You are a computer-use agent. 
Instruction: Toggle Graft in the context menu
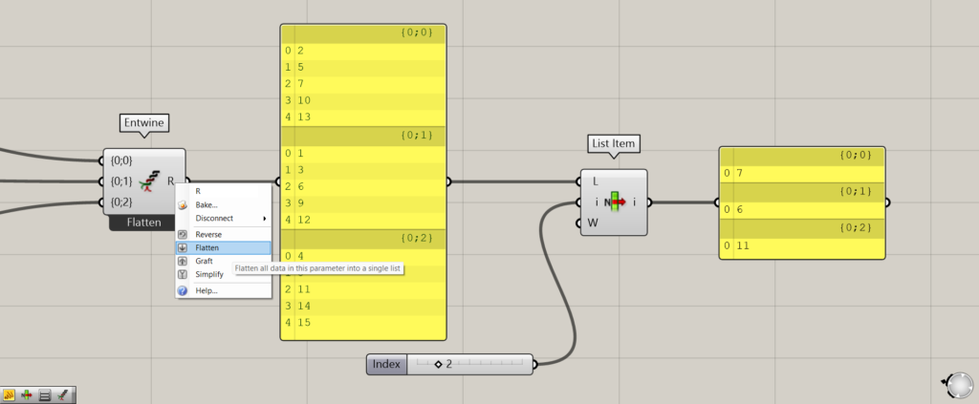click(205, 261)
